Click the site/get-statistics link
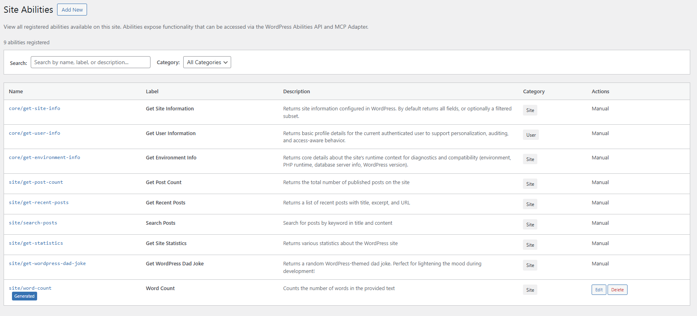This screenshot has width=697, height=316. click(x=36, y=243)
